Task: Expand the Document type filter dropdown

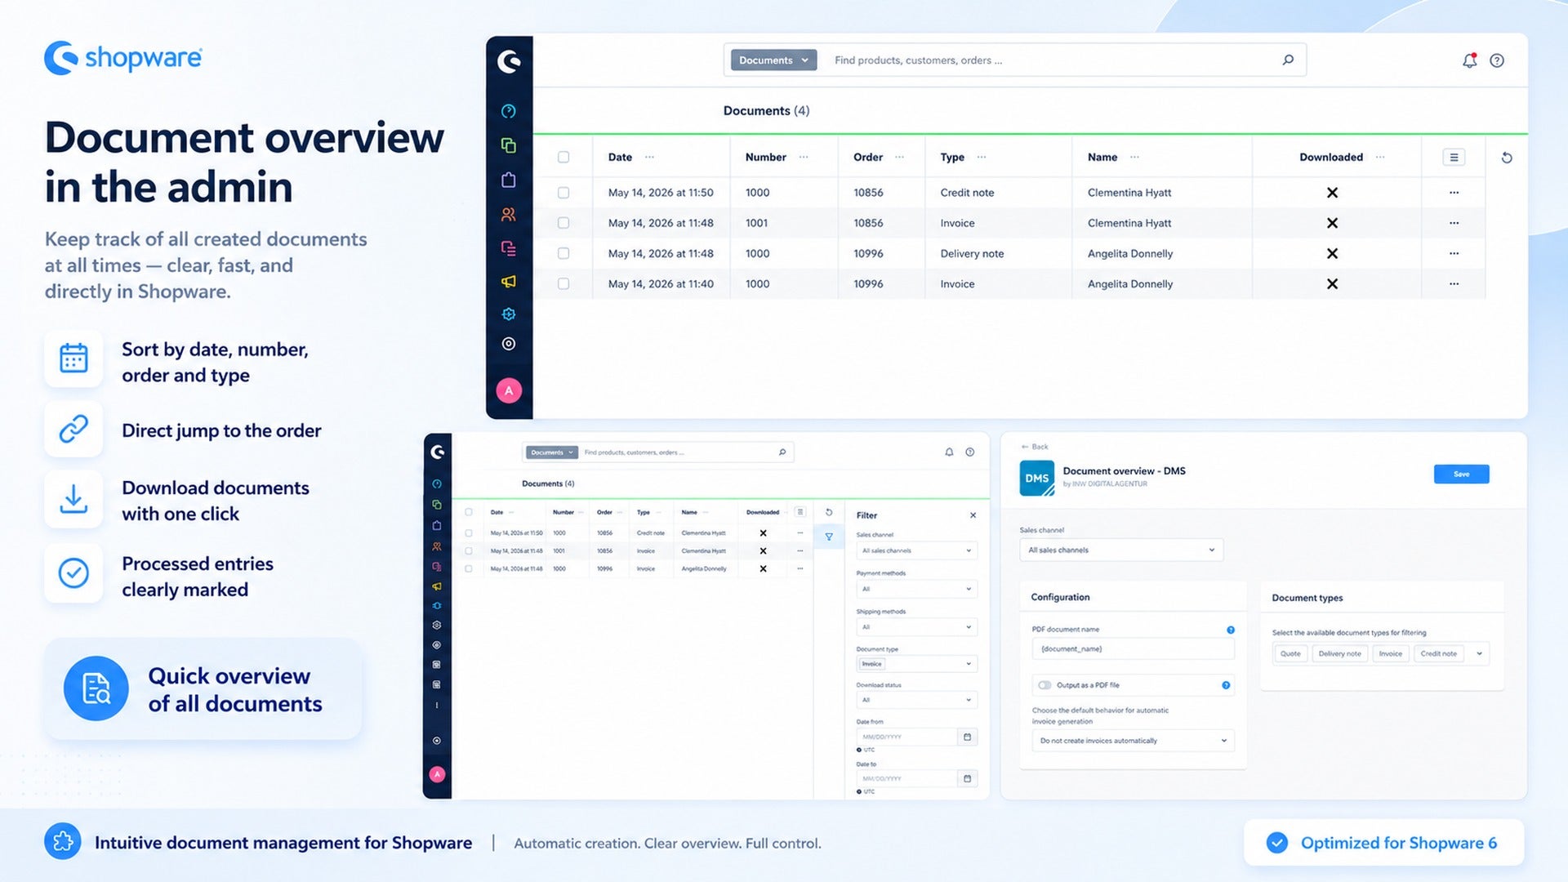Action: pos(916,664)
